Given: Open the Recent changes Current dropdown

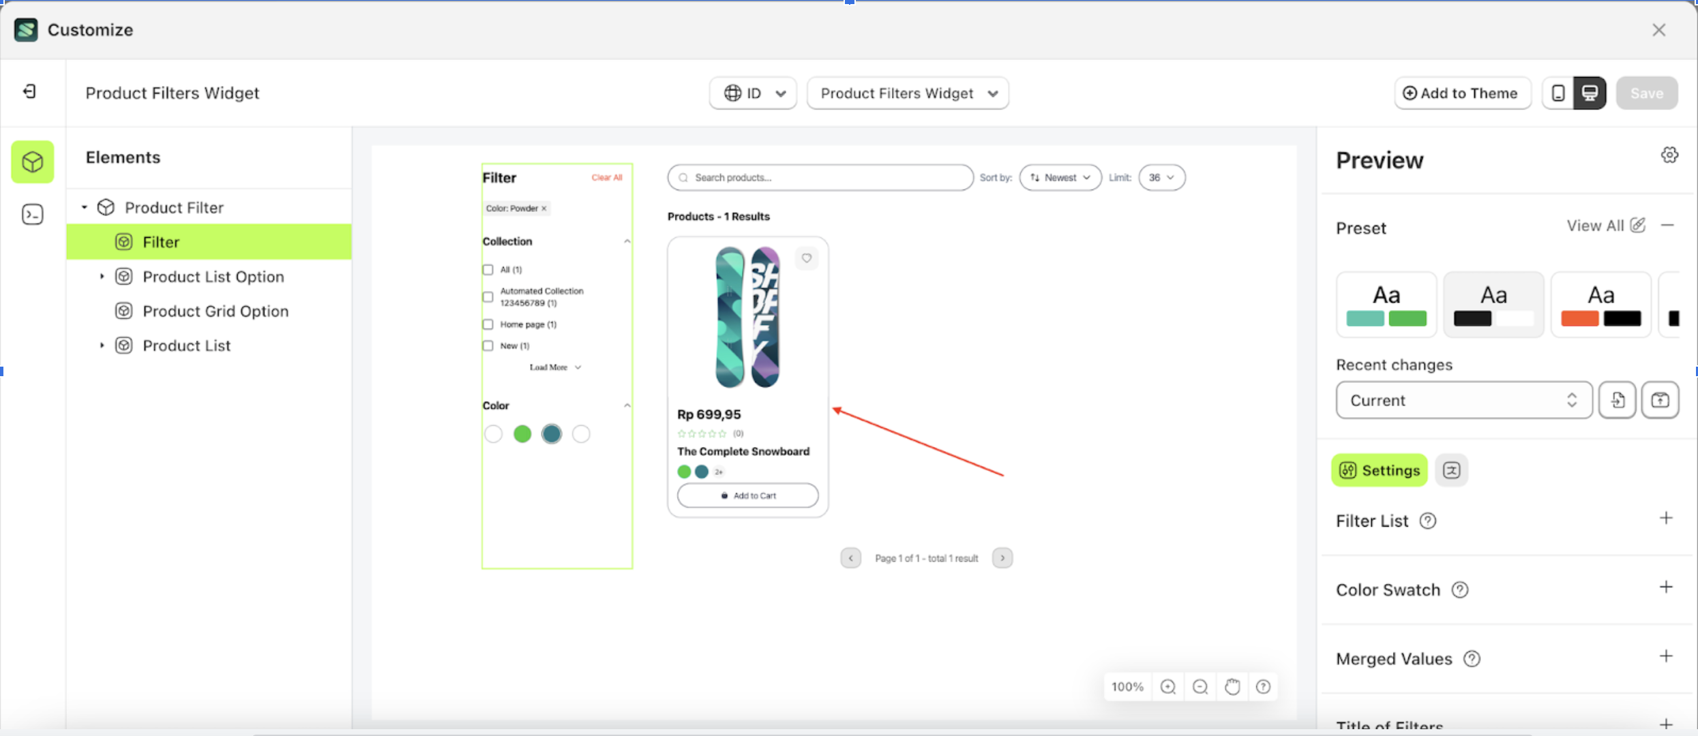Looking at the screenshot, I should (1463, 400).
